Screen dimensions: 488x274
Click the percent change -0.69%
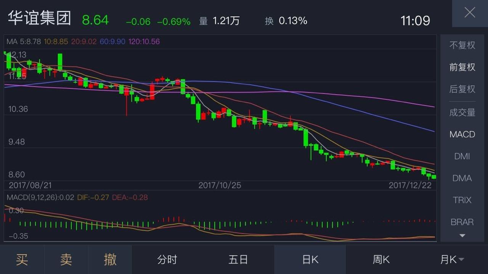coord(174,22)
